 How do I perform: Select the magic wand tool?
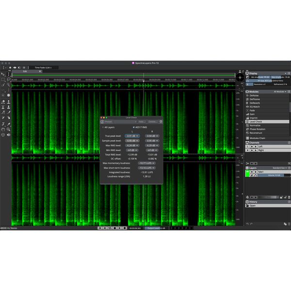[x=9, y=84]
